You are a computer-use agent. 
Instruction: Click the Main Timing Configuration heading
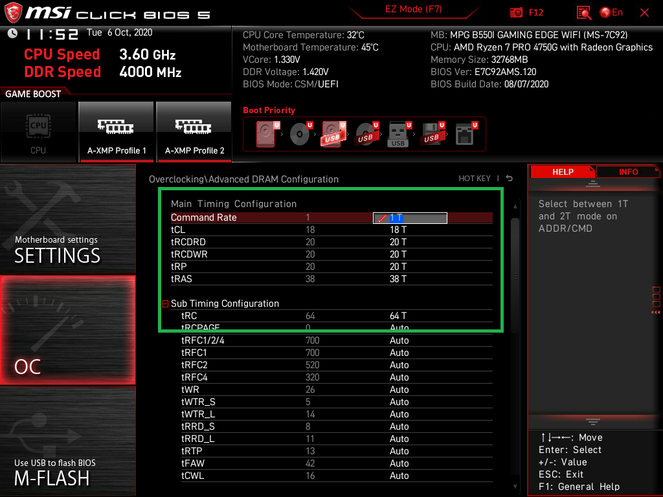[234, 204]
